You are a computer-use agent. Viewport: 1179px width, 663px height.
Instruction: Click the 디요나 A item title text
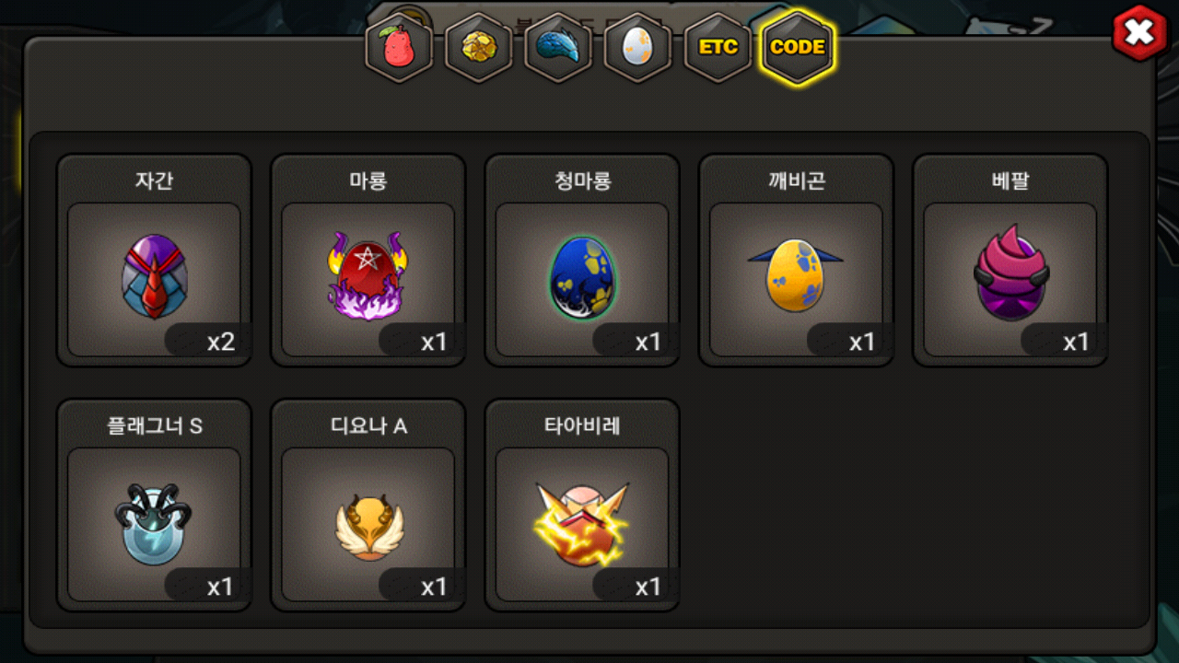tap(368, 425)
